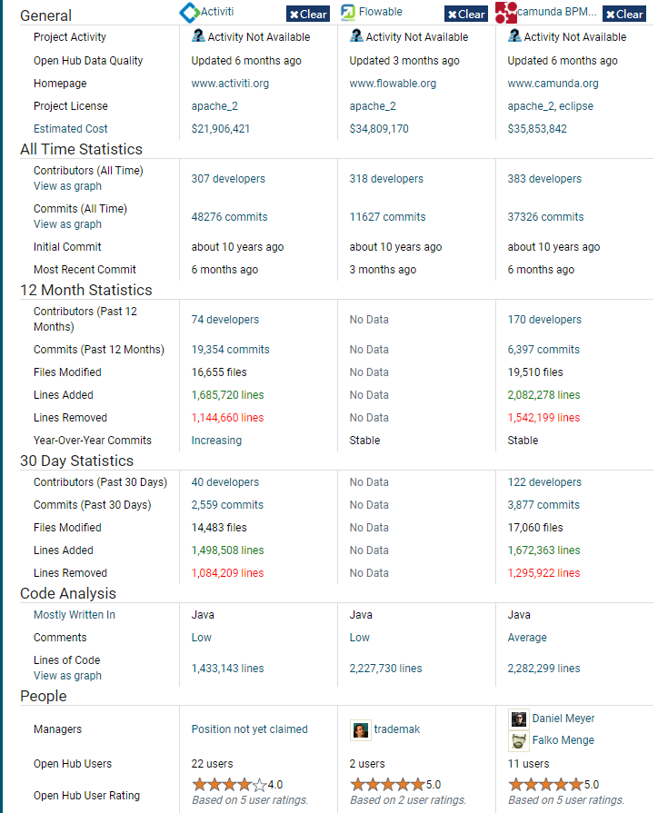Open the Mostly Written In link
The height and width of the screenshot is (813, 668).
point(75,615)
